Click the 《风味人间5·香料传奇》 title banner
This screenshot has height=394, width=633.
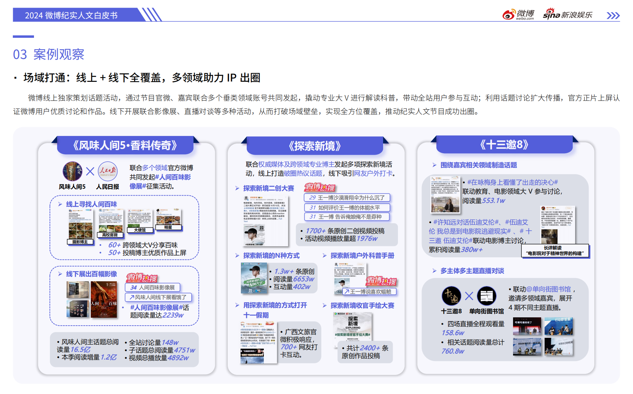tap(125, 145)
